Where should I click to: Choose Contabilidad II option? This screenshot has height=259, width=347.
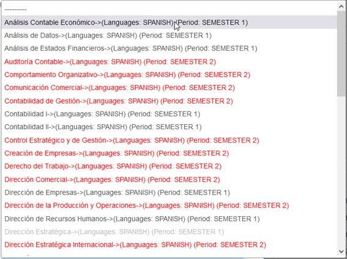pos(170,127)
